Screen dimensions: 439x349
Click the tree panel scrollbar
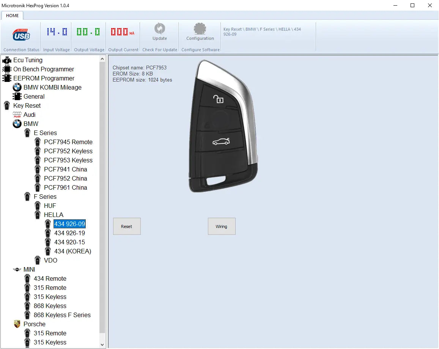point(102,201)
